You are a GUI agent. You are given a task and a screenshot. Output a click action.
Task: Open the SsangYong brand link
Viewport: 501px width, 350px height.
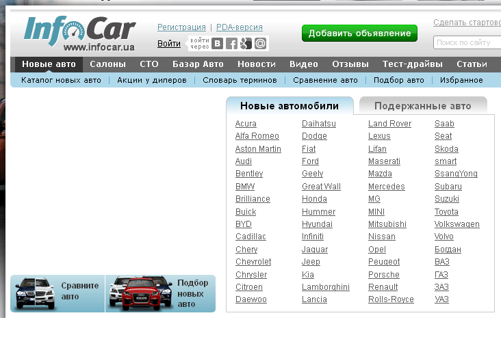456,174
